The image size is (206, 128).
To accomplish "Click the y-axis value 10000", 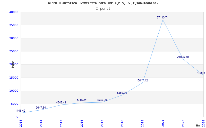I will click(14, 91).
